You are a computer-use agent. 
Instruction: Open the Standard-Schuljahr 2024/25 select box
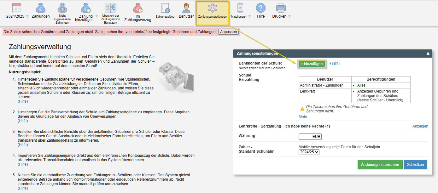(309, 152)
